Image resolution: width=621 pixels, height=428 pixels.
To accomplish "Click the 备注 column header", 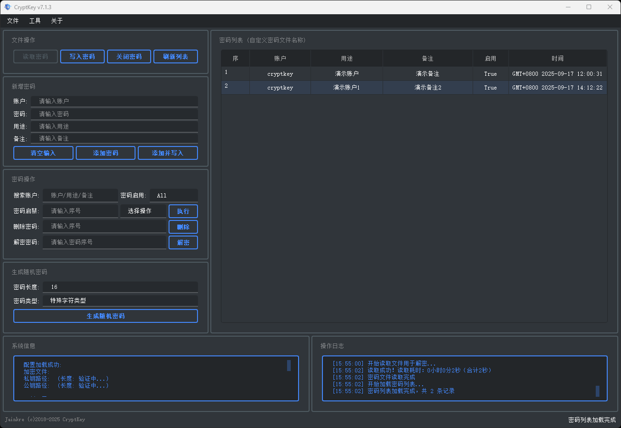I will click(x=428, y=58).
